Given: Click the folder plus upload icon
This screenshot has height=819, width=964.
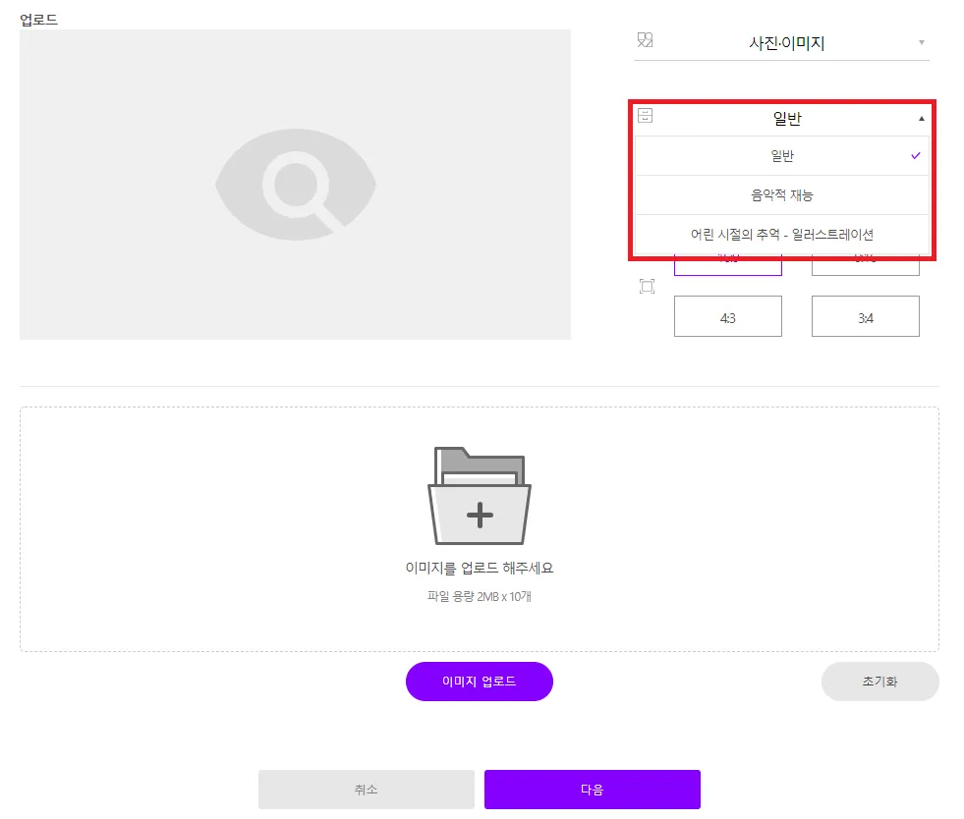Looking at the screenshot, I should [480, 496].
